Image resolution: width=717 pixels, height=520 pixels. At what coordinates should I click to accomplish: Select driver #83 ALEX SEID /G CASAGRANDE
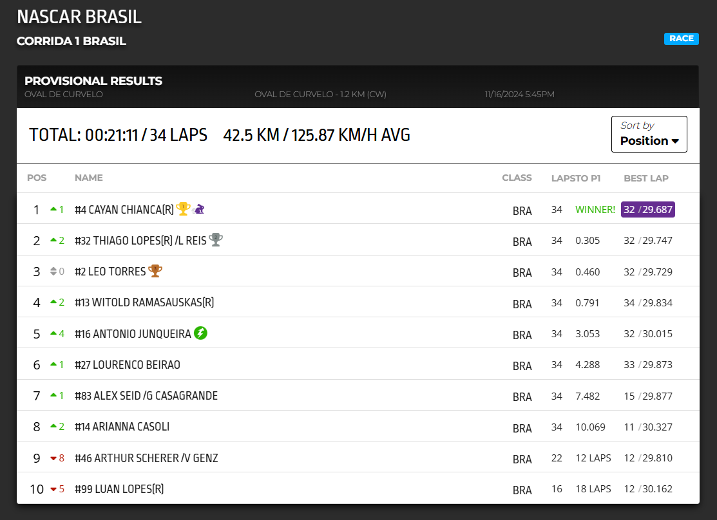pos(146,396)
